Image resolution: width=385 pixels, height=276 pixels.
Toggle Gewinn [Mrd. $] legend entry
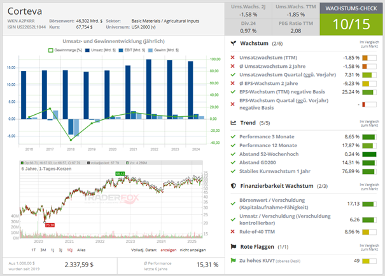tap(164, 50)
